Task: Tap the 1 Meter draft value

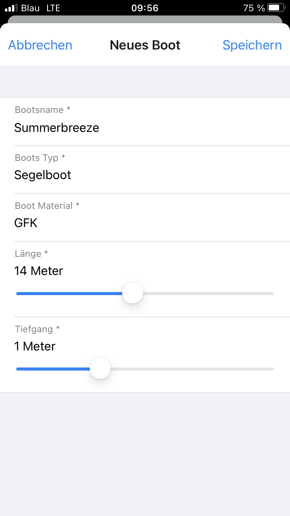Action: (x=35, y=346)
